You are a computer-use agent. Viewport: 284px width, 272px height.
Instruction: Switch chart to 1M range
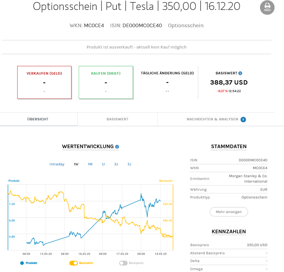[x=90, y=164]
